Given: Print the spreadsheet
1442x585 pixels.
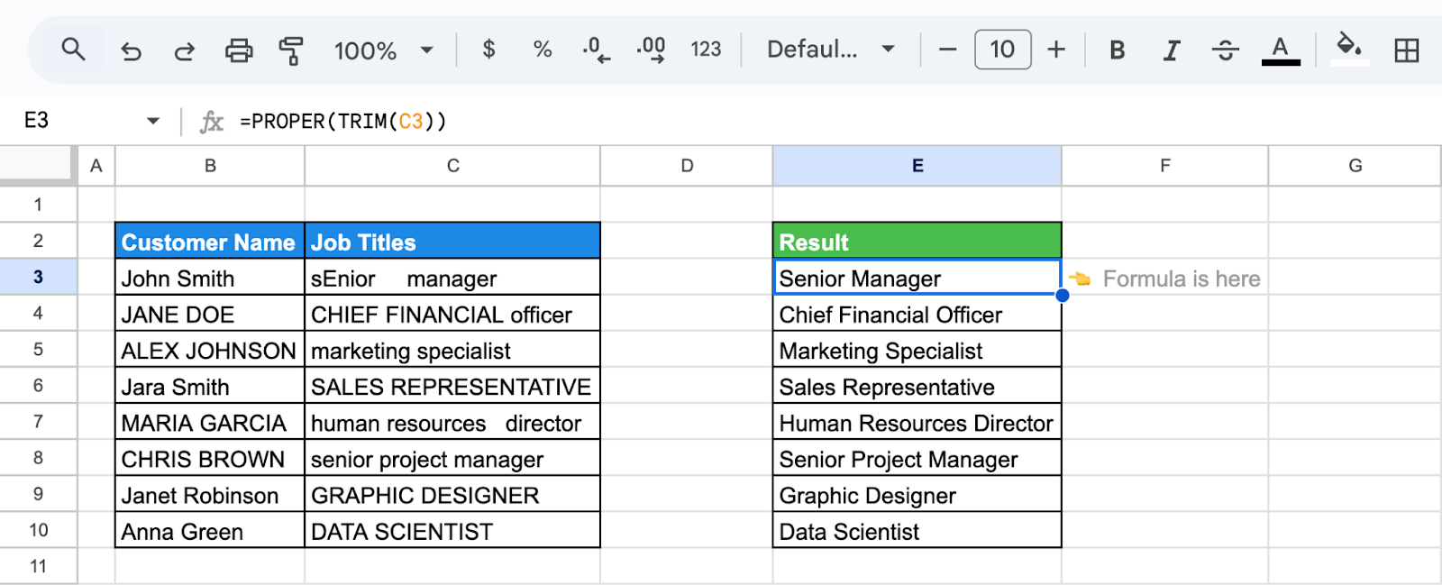Looking at the screenshot, I should [239, 50].
